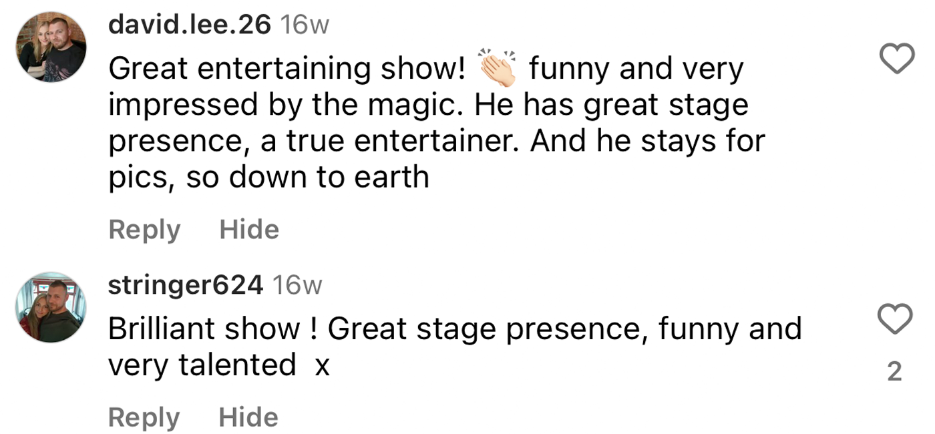Visit the david.lee.26 username link
This screenshot has width=935, height=434.
[x=190, y=25]
